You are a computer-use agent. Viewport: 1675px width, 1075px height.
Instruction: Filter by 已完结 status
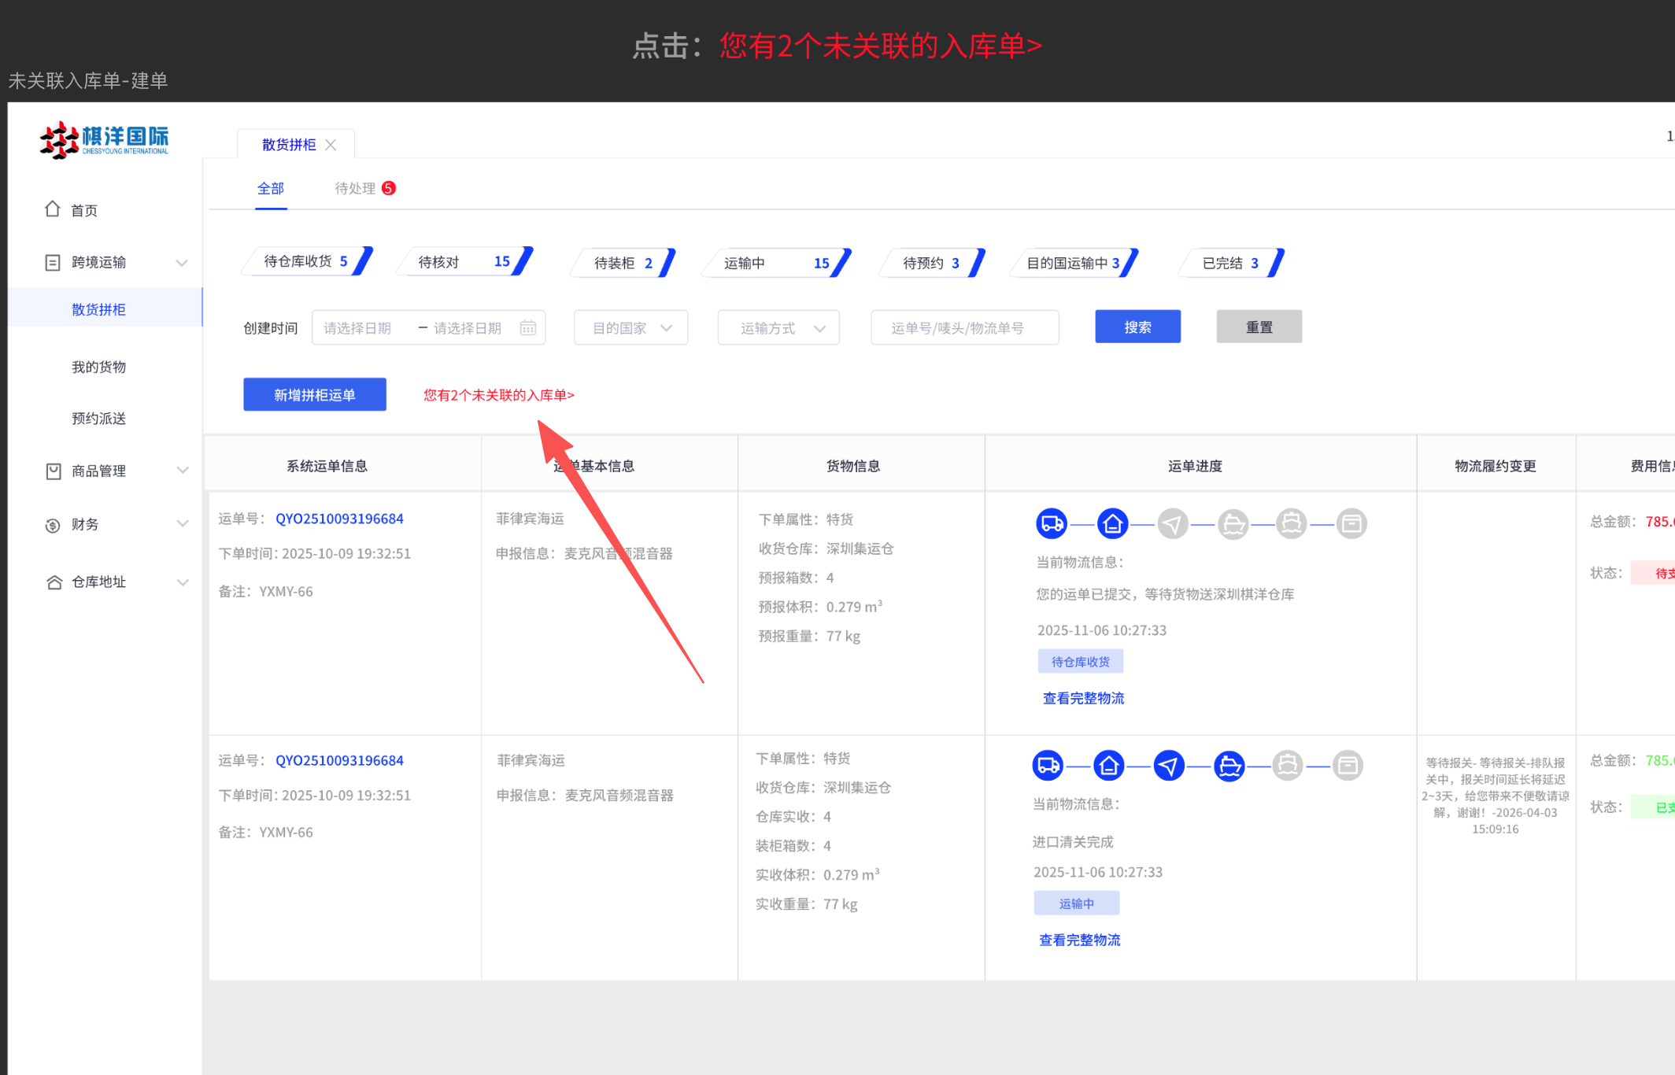point(1231,263)
